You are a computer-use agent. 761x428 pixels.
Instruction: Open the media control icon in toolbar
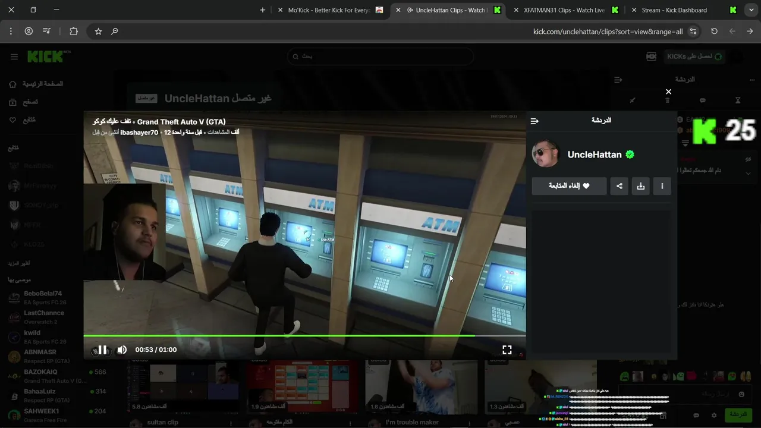coord(47,32)
